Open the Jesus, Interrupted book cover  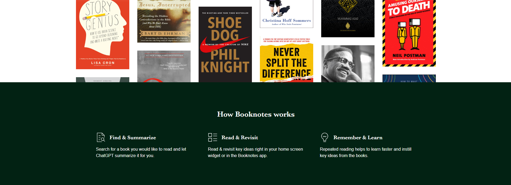(x=164, y=21)
